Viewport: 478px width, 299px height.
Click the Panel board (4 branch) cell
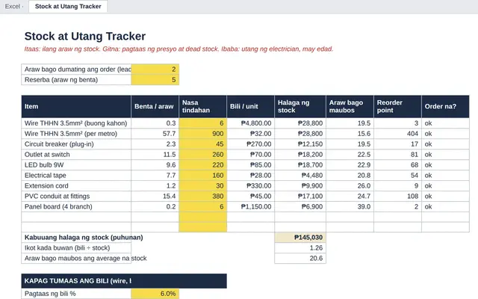pyautogui.click(x=76, y=206)
